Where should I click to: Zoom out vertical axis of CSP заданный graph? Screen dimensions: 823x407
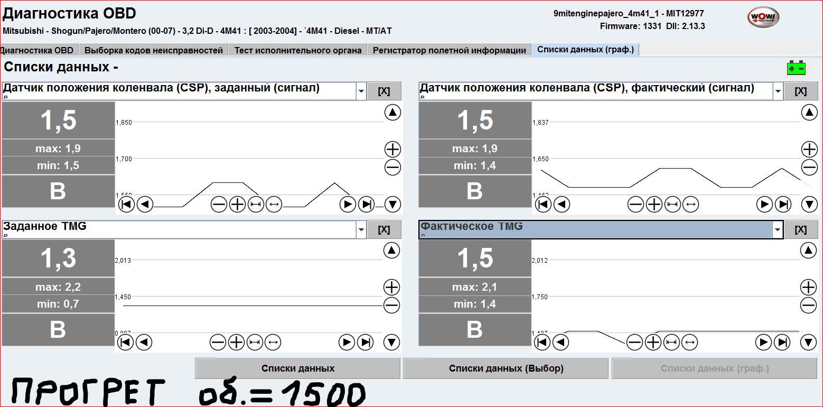point(392,168)
